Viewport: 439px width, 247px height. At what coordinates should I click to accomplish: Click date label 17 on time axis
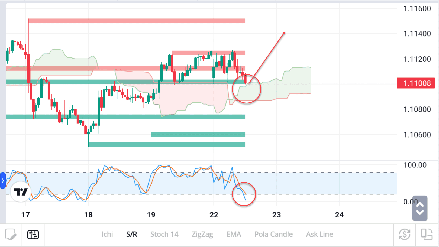[x=25, y=215]
